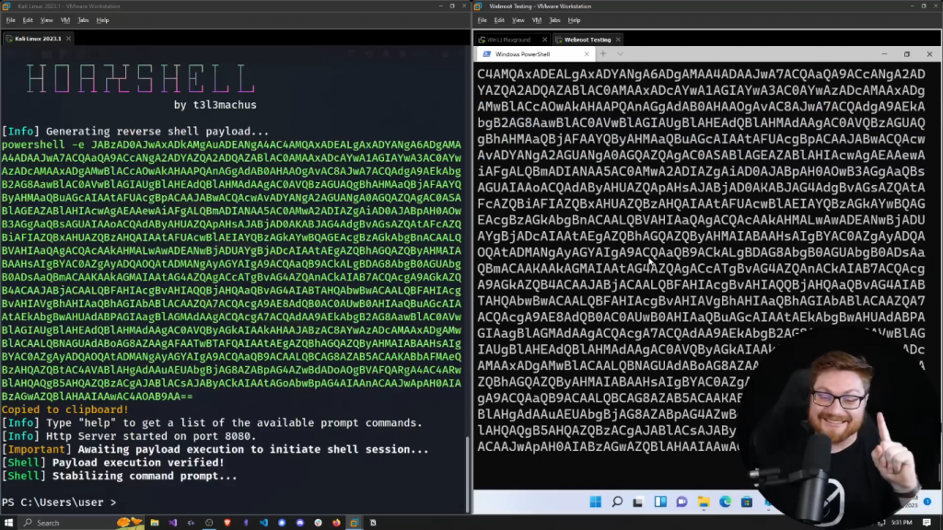Open Task View in Windows 11 guest
The height and width of the screenshot is (530, 943).
tap(638, 501)
